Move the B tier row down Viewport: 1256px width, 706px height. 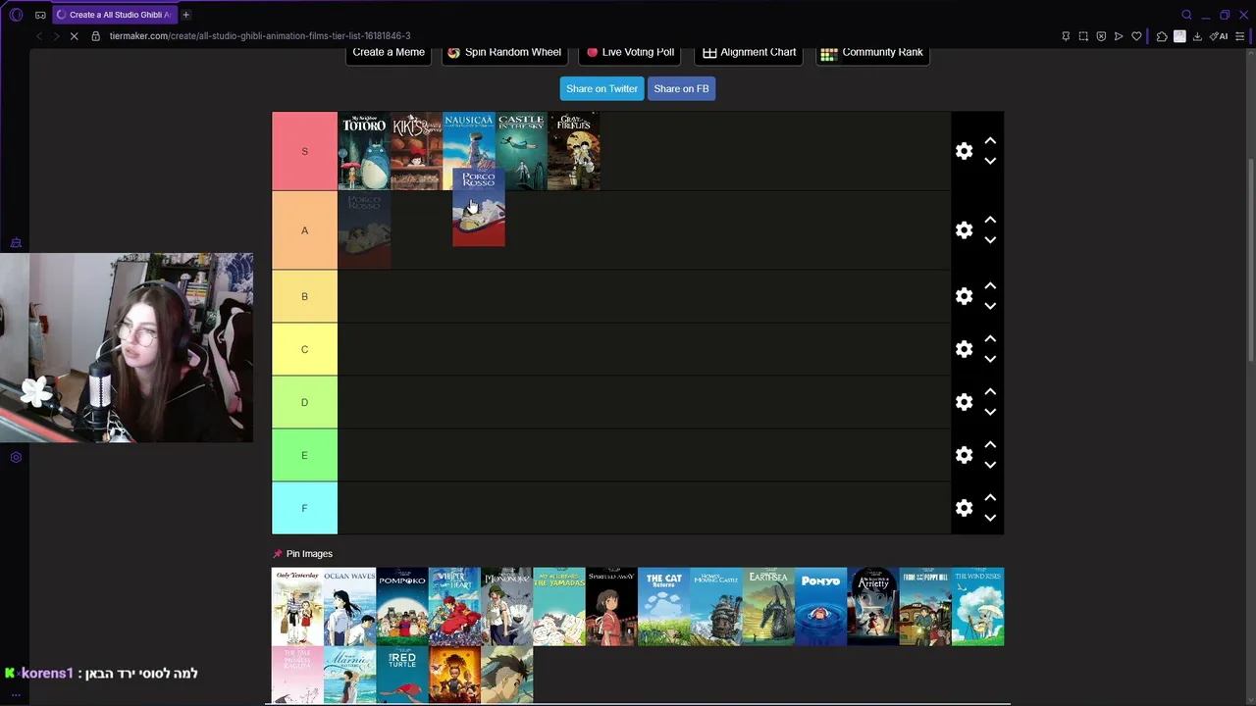tap(990, 306)
